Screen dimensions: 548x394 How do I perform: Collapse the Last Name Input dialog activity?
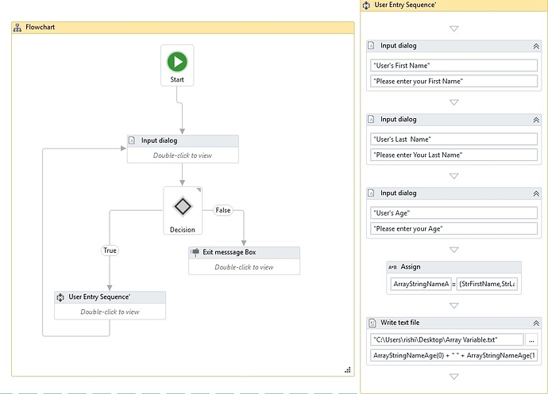coord(535,120)
